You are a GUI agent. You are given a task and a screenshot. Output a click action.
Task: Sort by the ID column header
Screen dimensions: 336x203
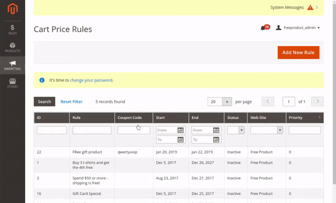tap(52, 118)
